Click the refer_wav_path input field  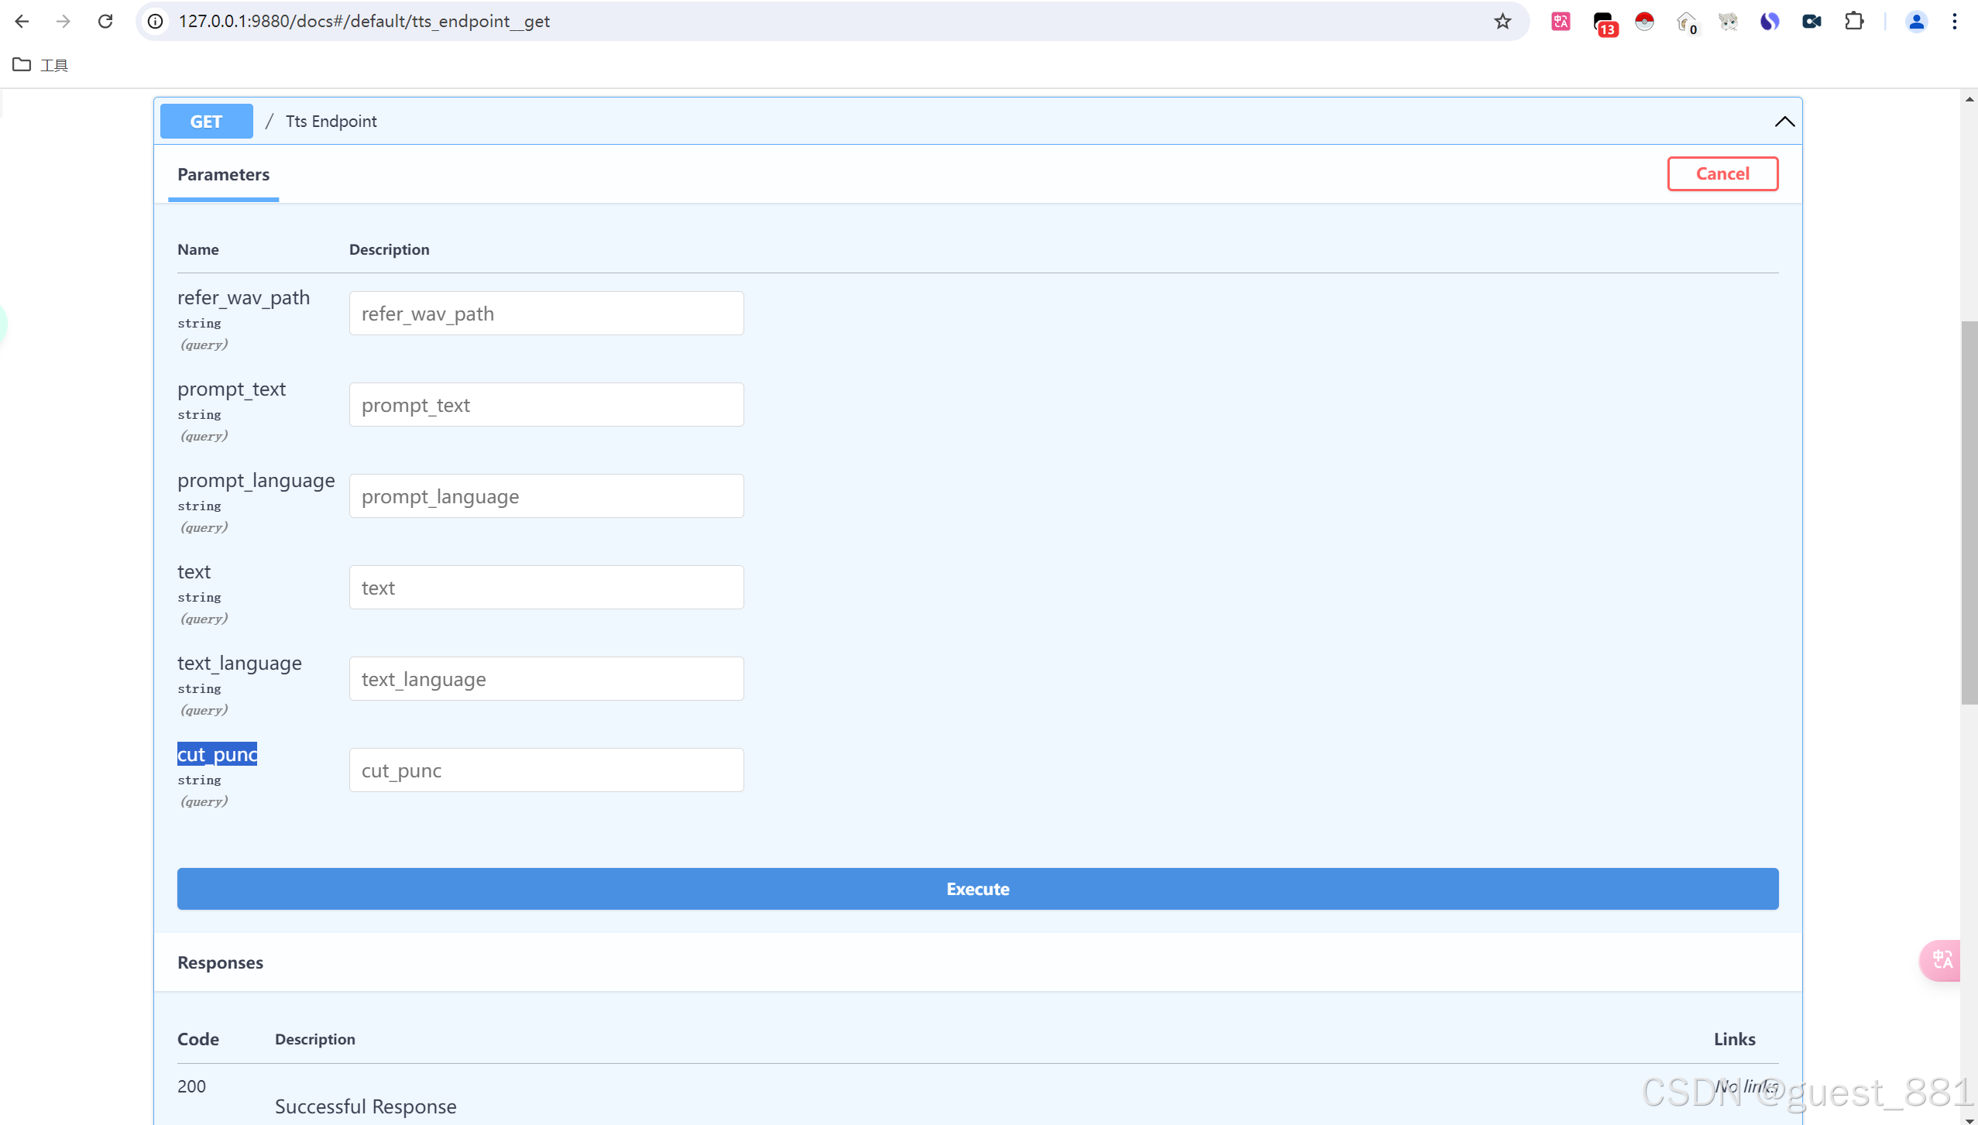tap(546, 314)
